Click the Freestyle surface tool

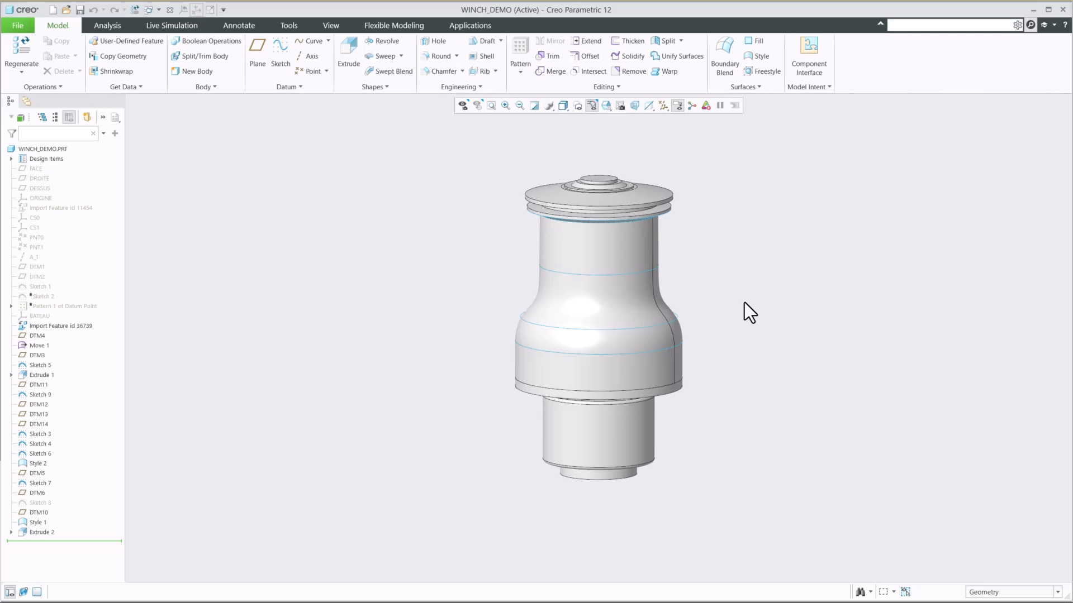tap(762, 71)
